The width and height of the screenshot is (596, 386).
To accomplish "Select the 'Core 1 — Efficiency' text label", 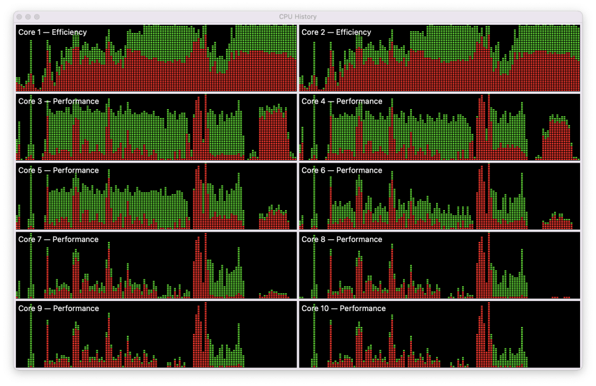I will [x=53, y=32].
